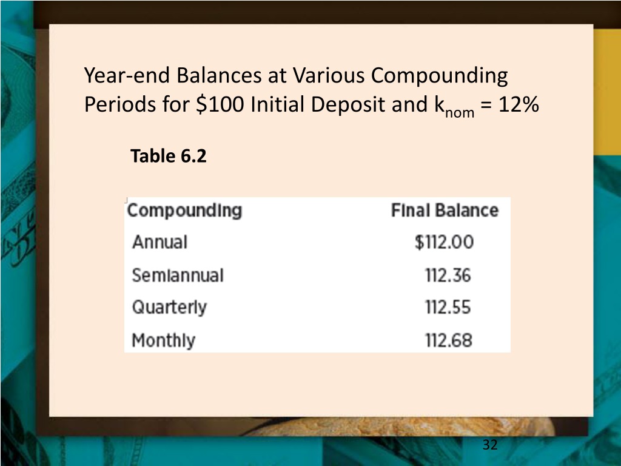Select the Table 6.2 label
This screenshot has height=466, width=621.
point(169,156)
